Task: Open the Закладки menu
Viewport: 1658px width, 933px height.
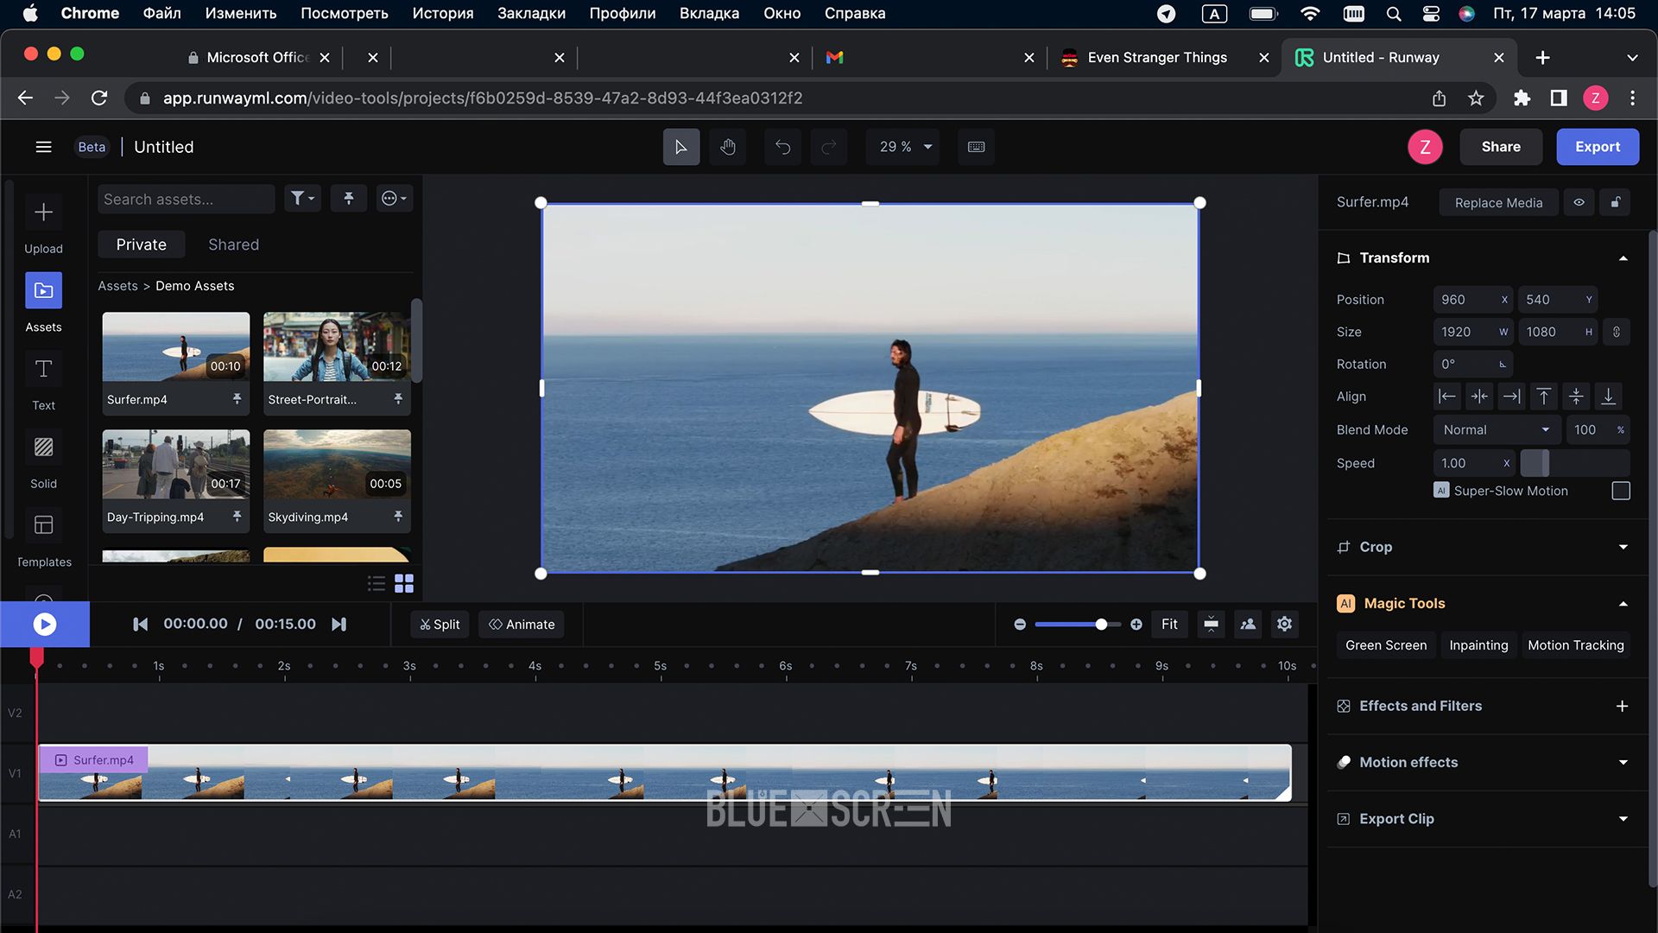Action: pos(531,13)
